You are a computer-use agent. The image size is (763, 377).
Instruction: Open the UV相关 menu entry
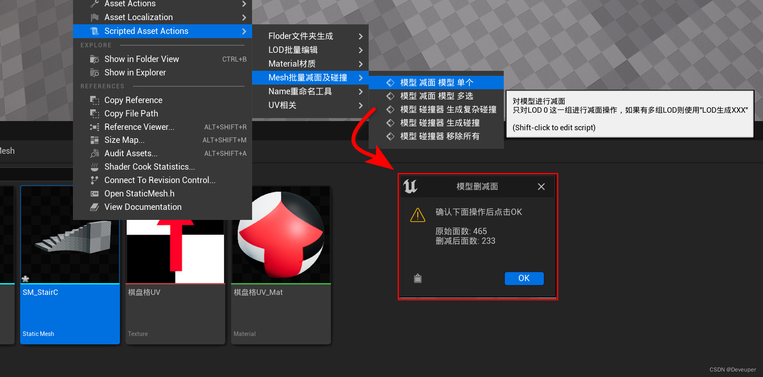(310, 106)
